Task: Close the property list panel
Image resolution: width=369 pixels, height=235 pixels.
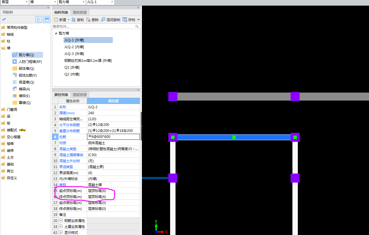Action: [138, 90]
